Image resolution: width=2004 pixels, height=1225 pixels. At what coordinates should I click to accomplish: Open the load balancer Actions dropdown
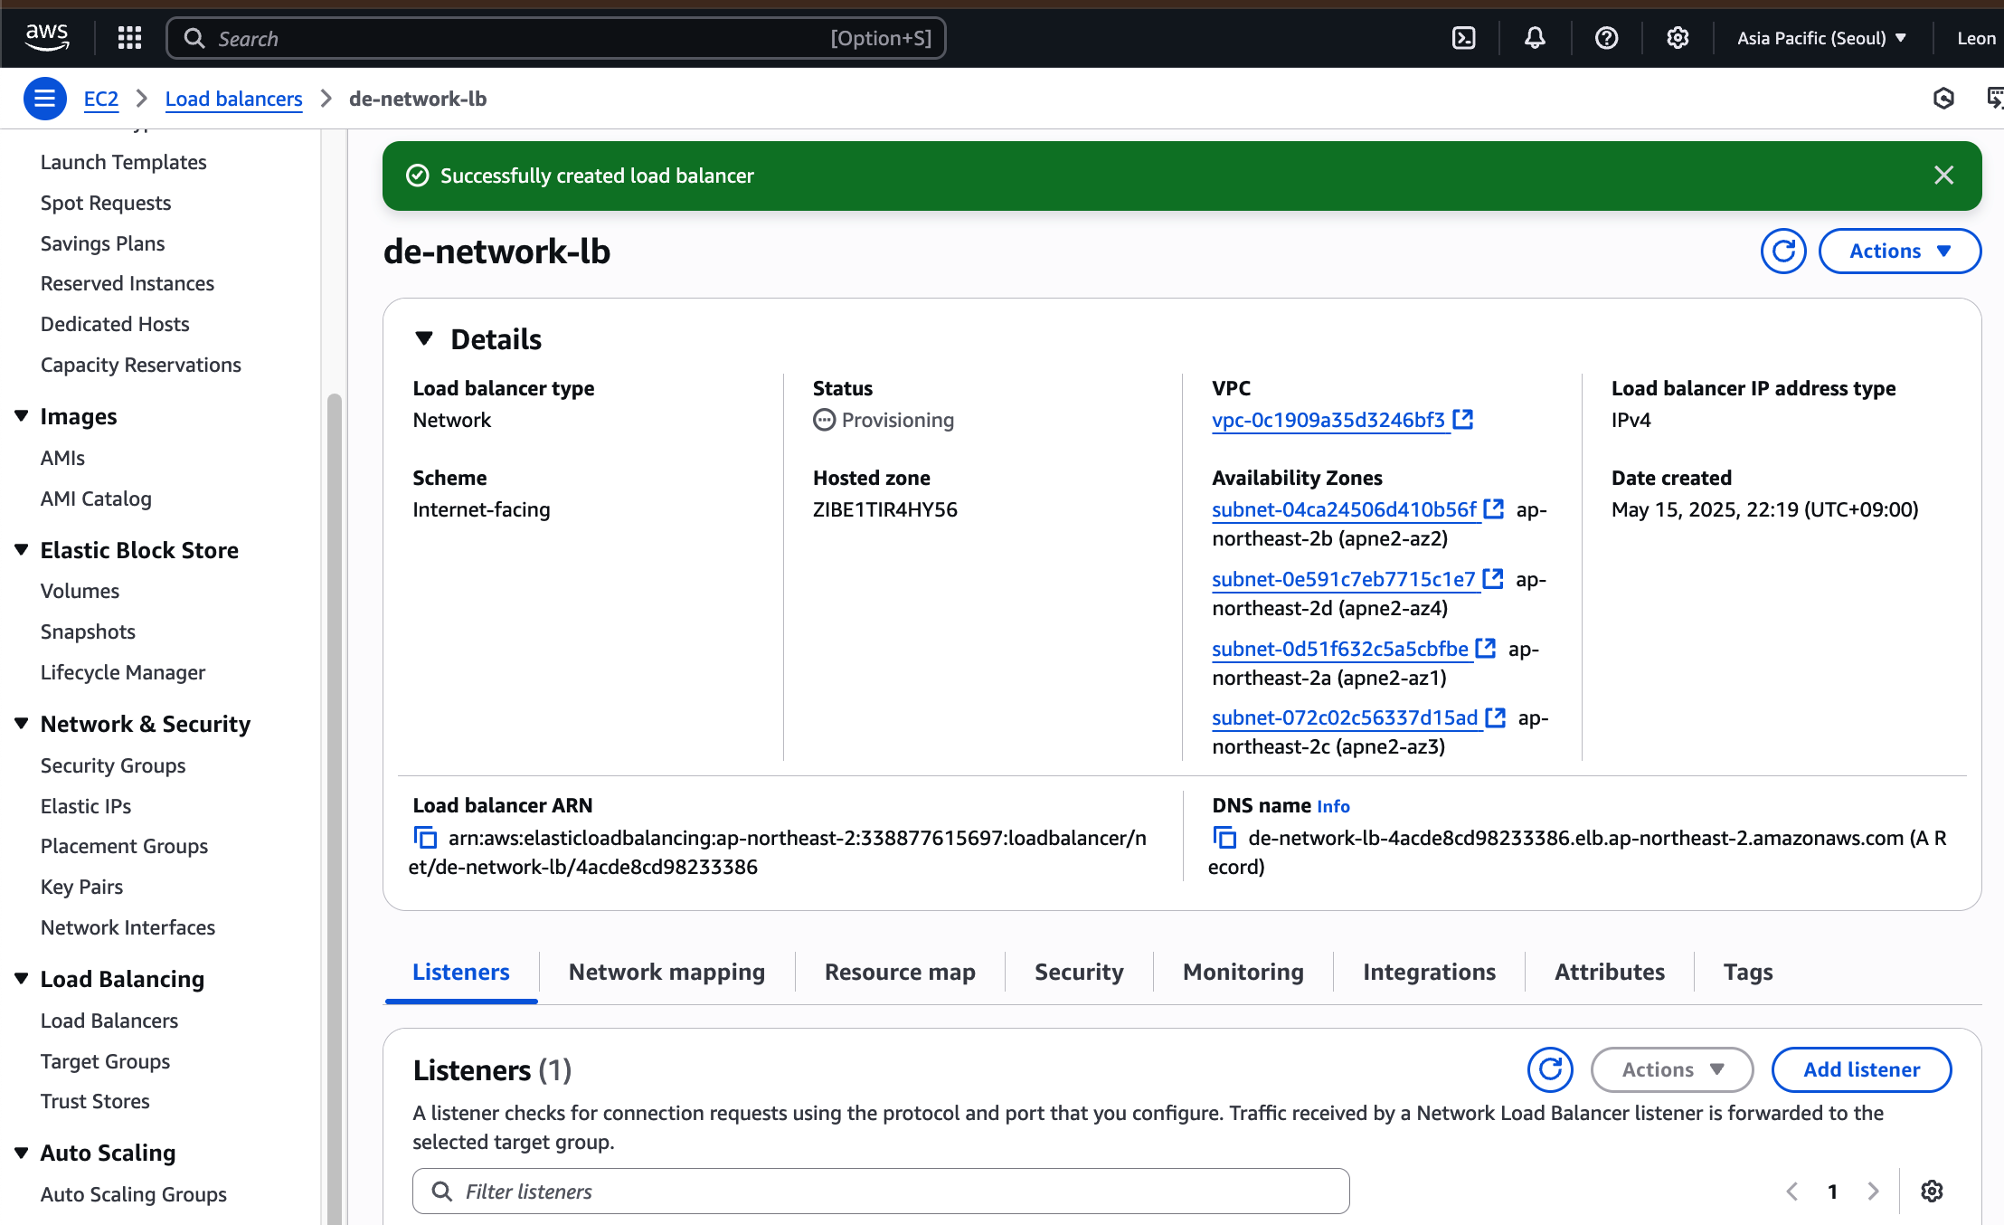1899,251
